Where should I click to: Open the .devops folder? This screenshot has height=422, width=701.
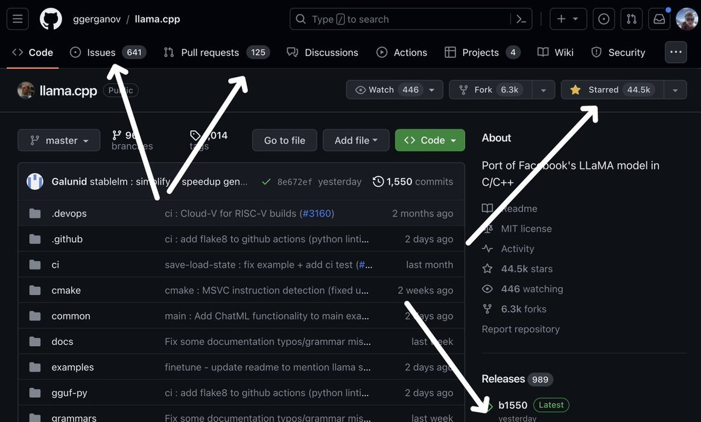(69, 213)
